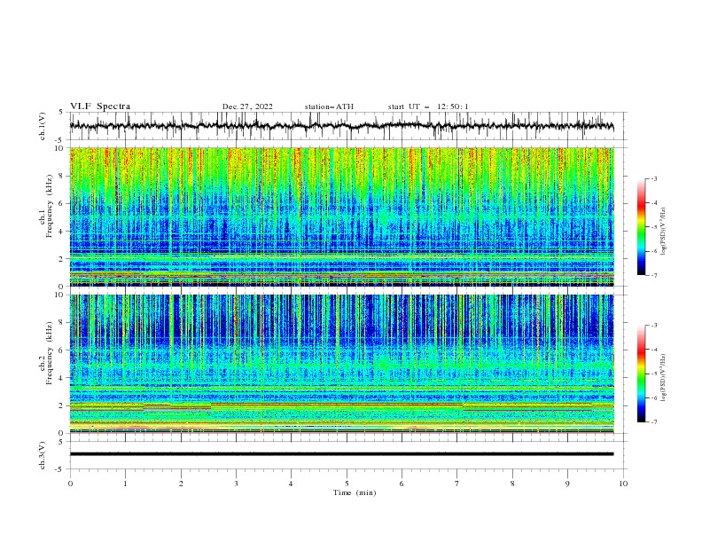Click the "ch.1(V)" axis label
The width and height of the screenshot is (702, 543).
click(x=43, y=126)
